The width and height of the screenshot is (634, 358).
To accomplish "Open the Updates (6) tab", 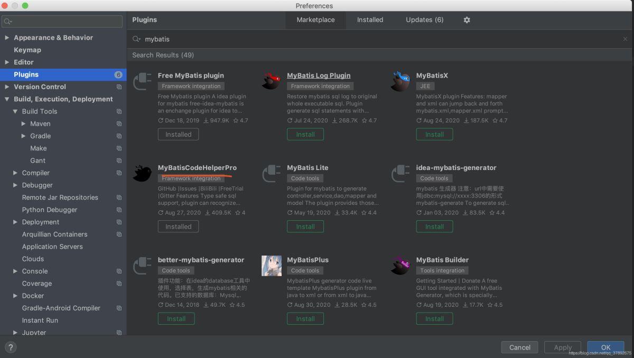I will tap(424, 20).
